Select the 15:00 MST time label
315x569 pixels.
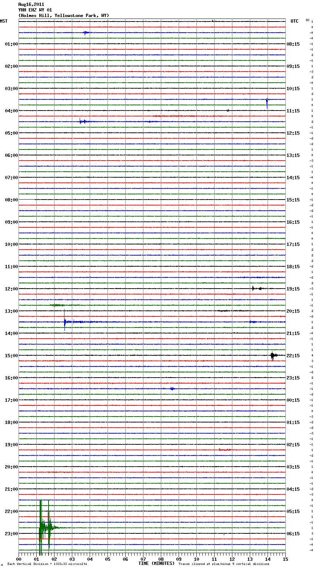pos(11,356)
